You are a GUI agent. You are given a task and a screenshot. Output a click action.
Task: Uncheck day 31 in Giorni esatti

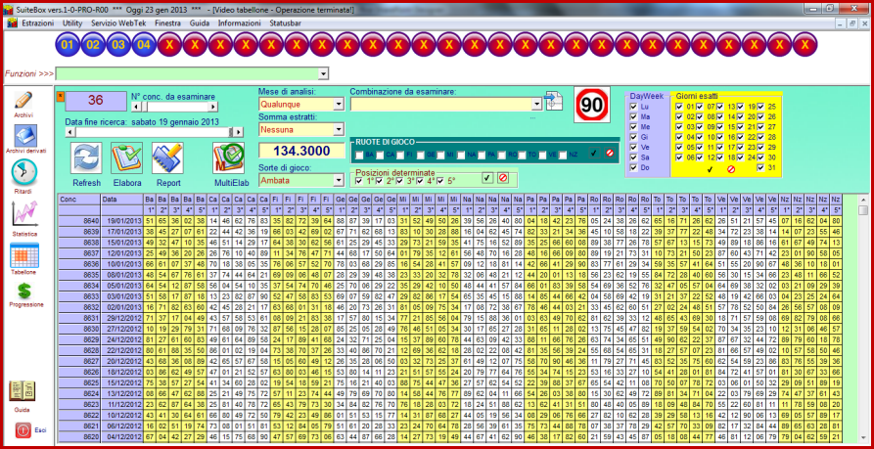pos(761,167)
